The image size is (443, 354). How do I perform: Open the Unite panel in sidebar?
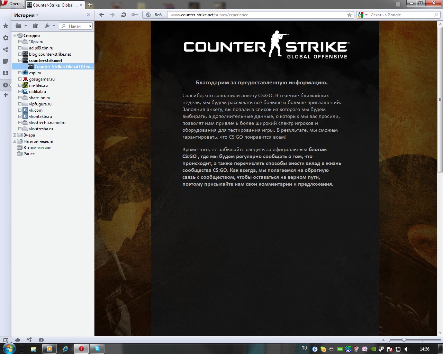(6, 49)
